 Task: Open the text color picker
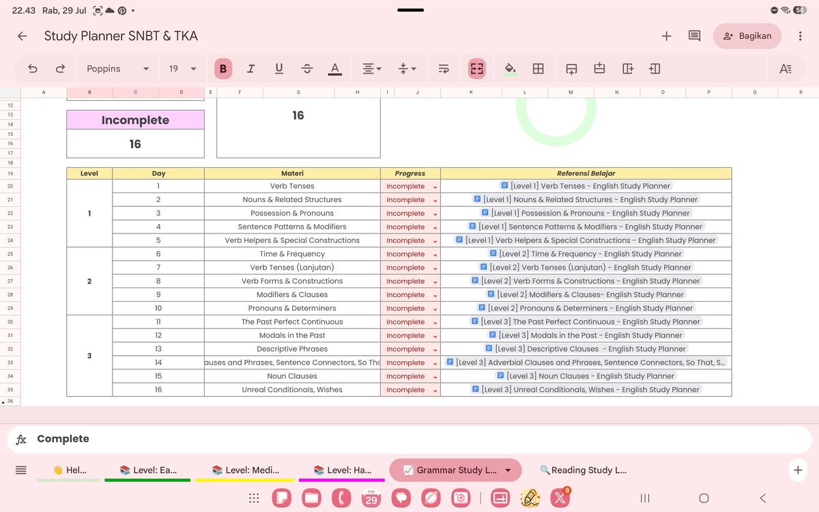point(334,68)
